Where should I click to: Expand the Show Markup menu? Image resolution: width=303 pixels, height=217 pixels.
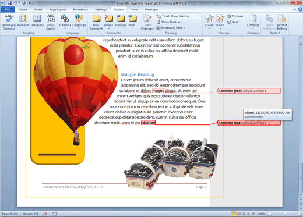170,22
